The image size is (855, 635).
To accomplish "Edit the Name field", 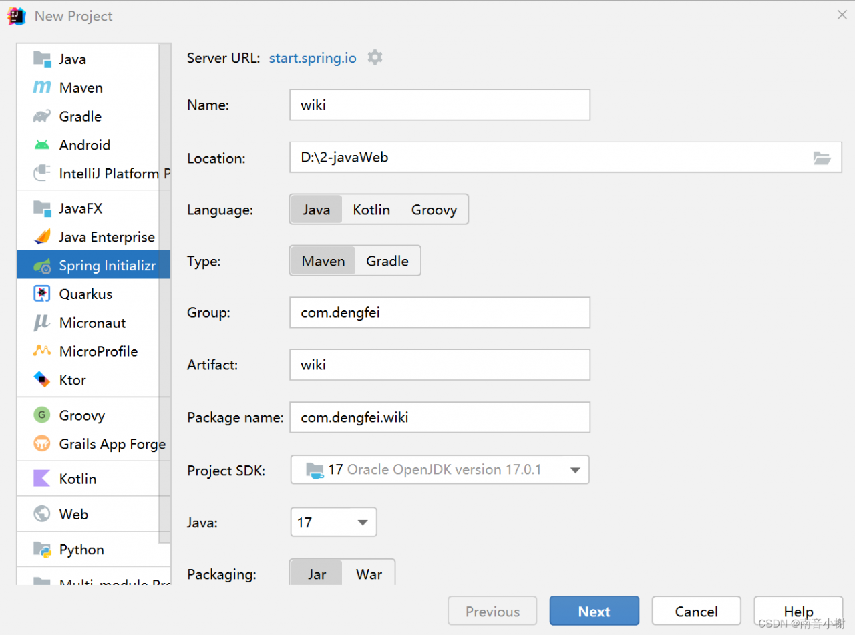I will coord(440,105).
